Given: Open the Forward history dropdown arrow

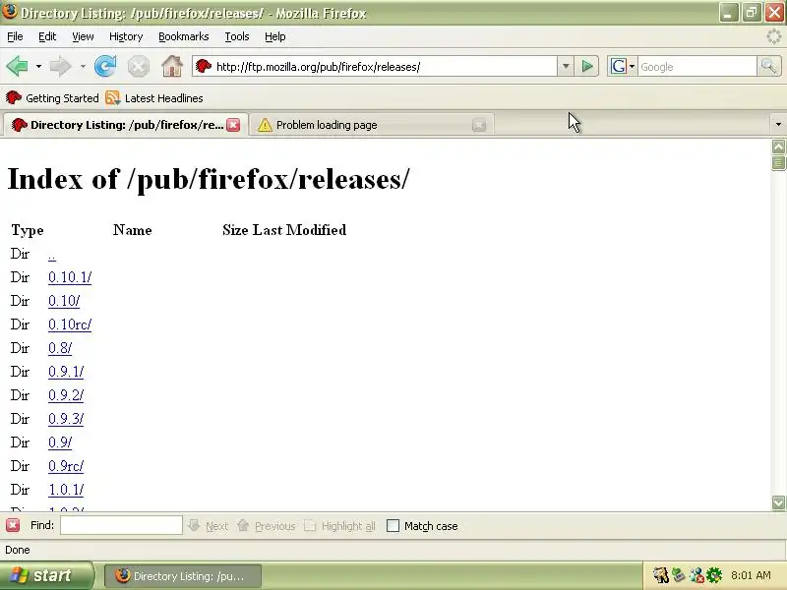Looking at the screenshot, I should click(83, 66).
